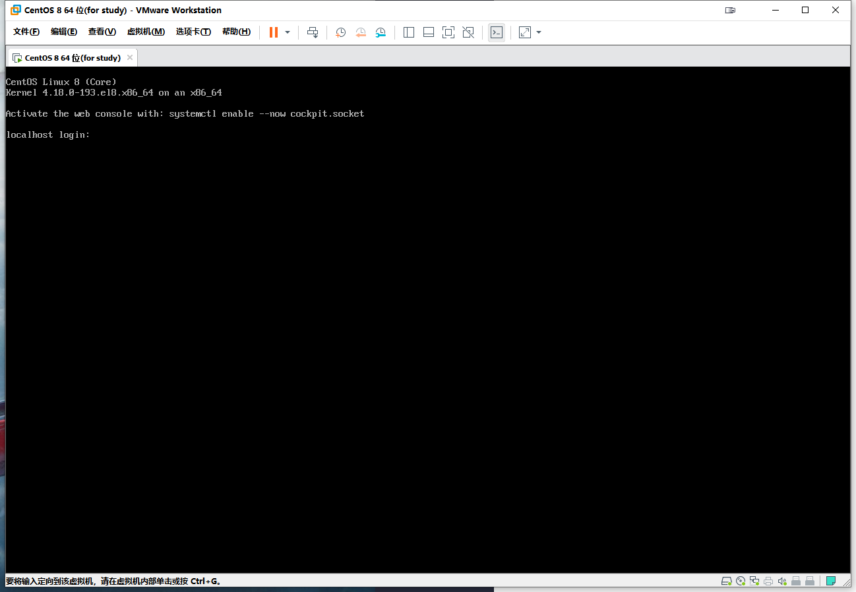The image size is (856, 592).
Task: Pause the virtual machine with the orange button
Action: click(x=274, y=32)
